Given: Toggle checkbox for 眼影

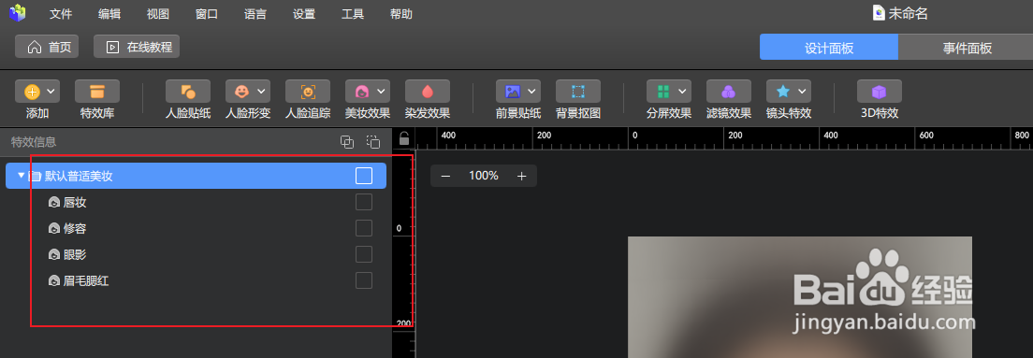Looking at the screenshot, I should tap(364, 254).
